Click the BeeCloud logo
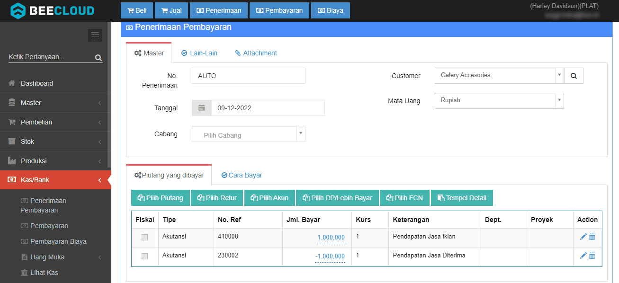This screenshot has width=619, height=283. pyautogui.click(x=53, y=10)
